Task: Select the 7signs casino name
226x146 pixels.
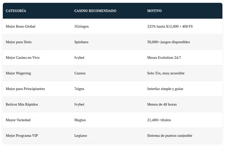Action: tap(79, 89)
